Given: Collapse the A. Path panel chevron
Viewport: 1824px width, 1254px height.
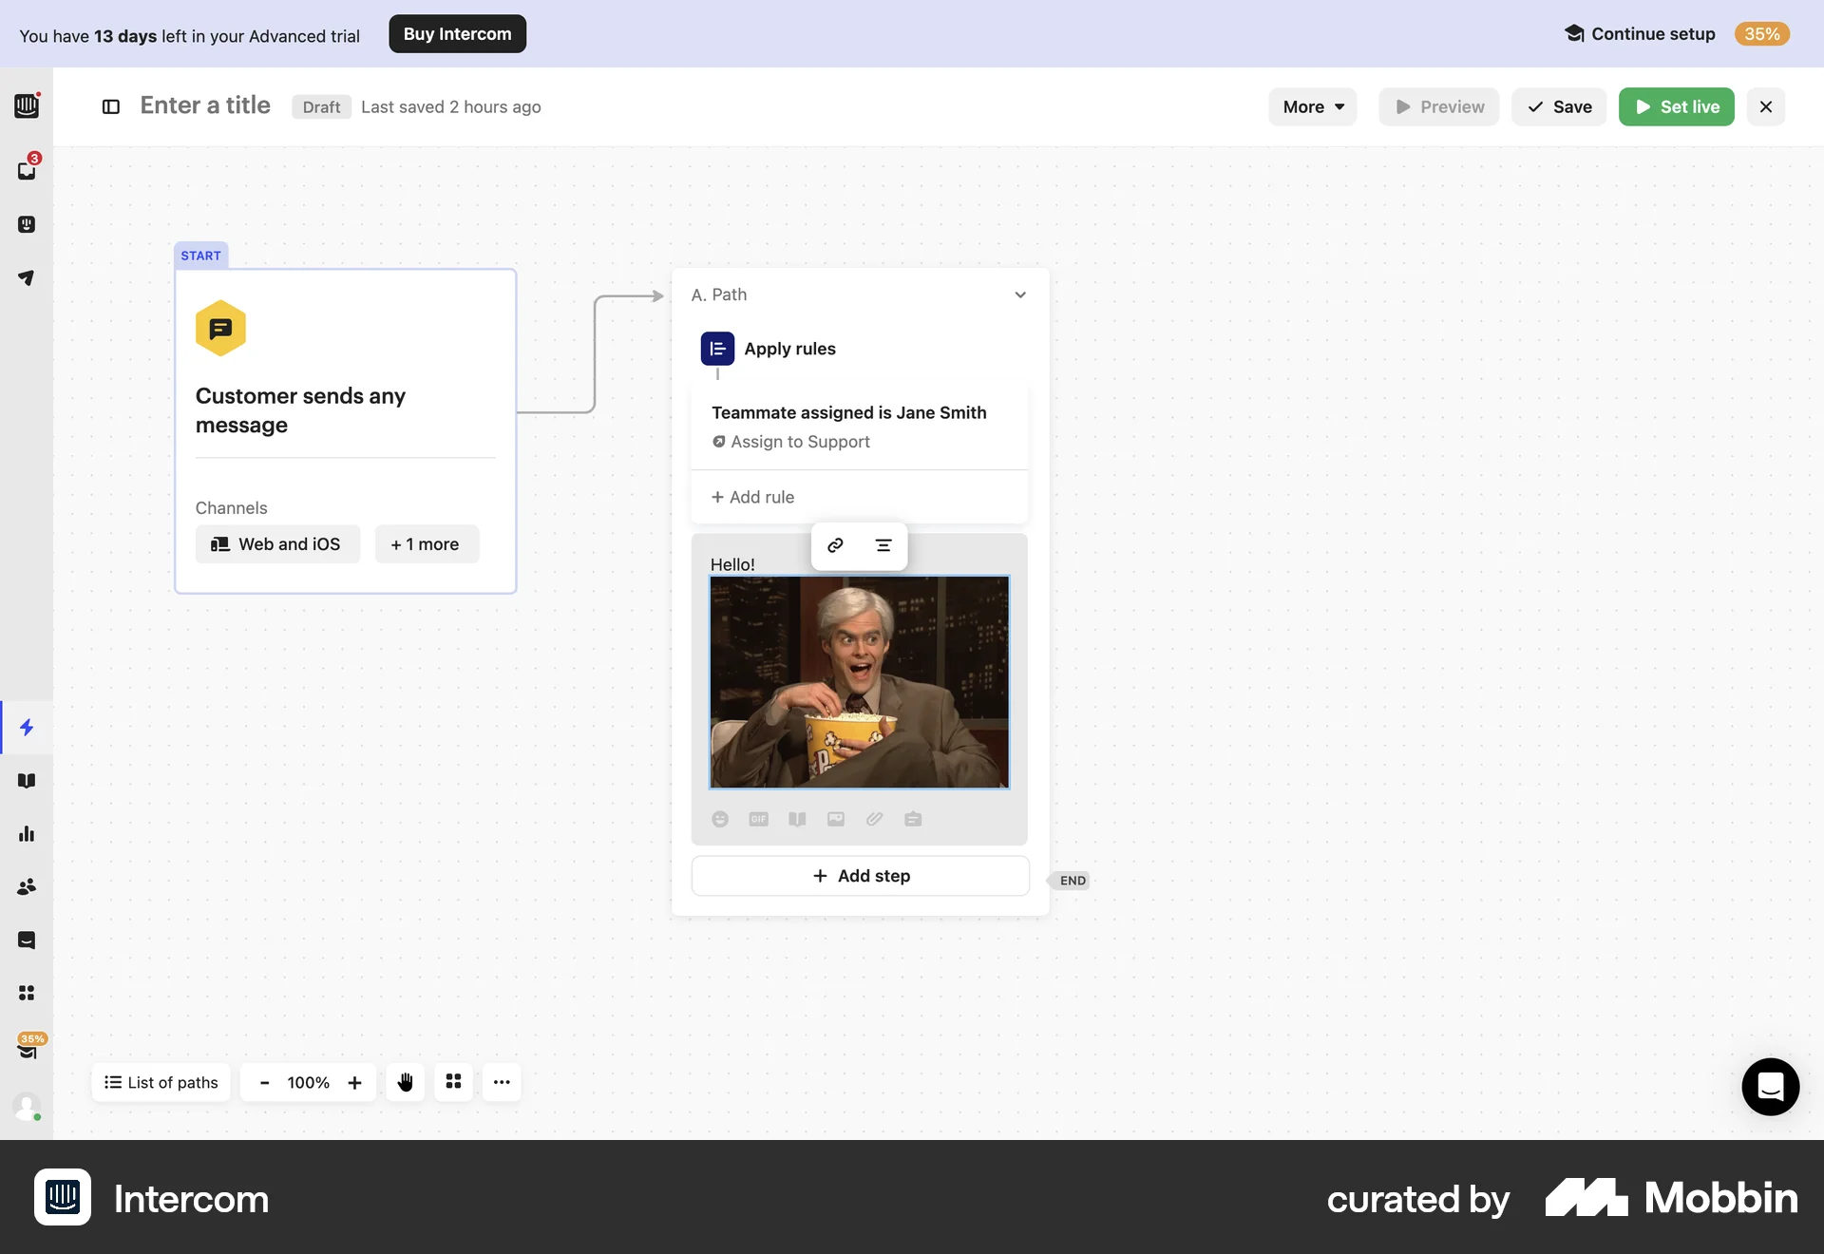Looking at the screenshot, I should 1019,294.
